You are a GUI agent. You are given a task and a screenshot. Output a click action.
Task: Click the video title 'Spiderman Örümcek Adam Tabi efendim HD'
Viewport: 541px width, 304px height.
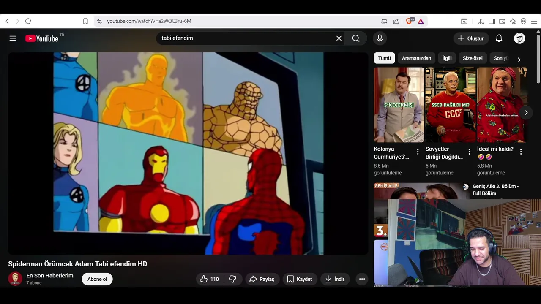click(x=78, y=264)
